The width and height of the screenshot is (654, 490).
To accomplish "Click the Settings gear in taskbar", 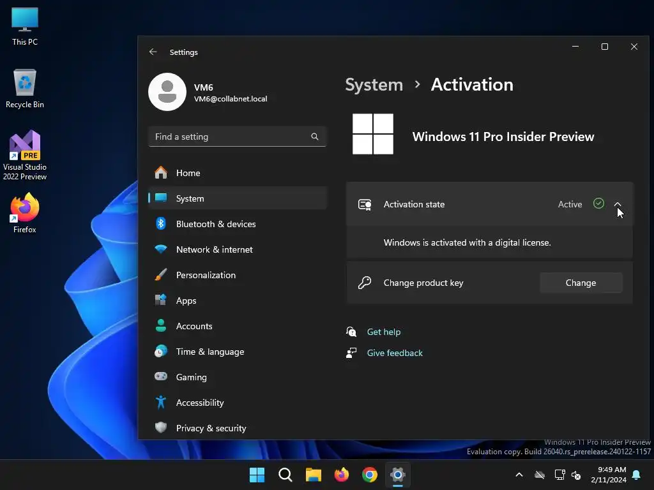I will 398,475.
